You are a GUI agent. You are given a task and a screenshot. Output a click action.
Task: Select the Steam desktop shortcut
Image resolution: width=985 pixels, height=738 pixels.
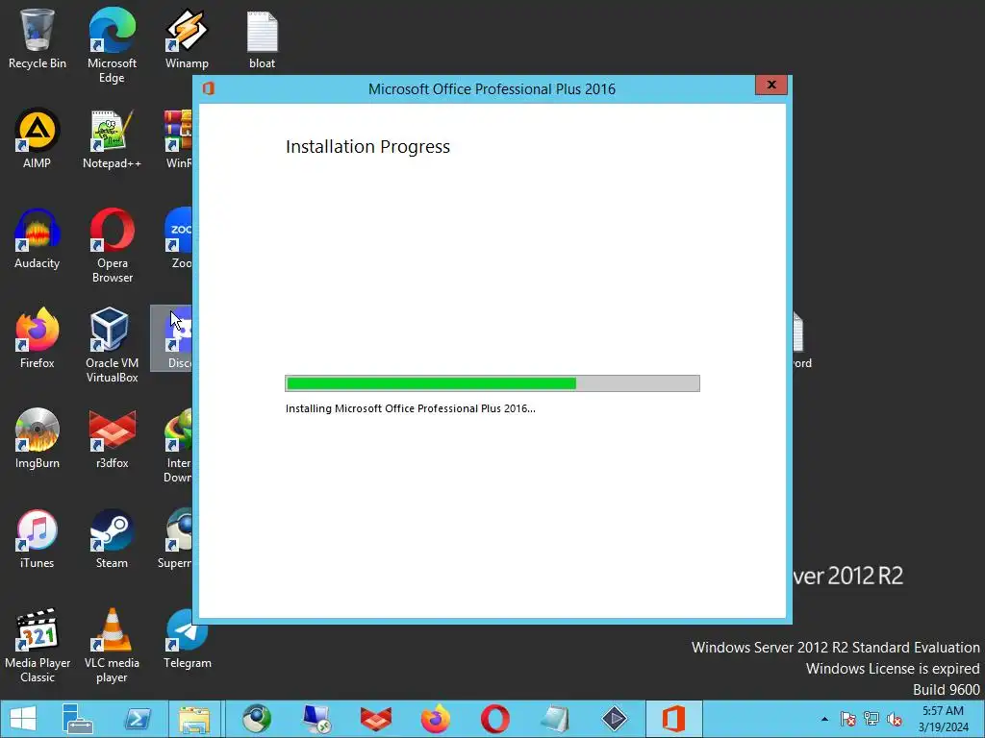point(112,538)
